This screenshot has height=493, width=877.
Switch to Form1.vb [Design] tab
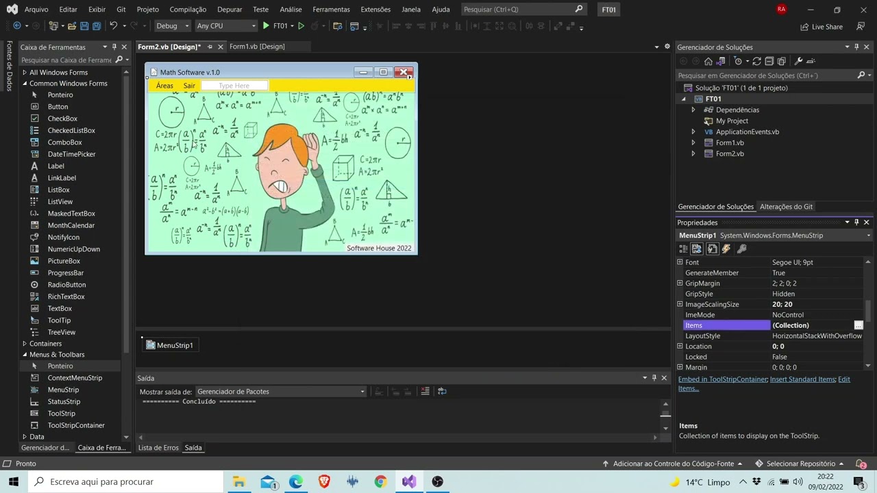pos(257,47)
